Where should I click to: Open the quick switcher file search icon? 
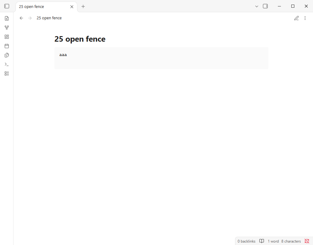(x=7, y=18)
